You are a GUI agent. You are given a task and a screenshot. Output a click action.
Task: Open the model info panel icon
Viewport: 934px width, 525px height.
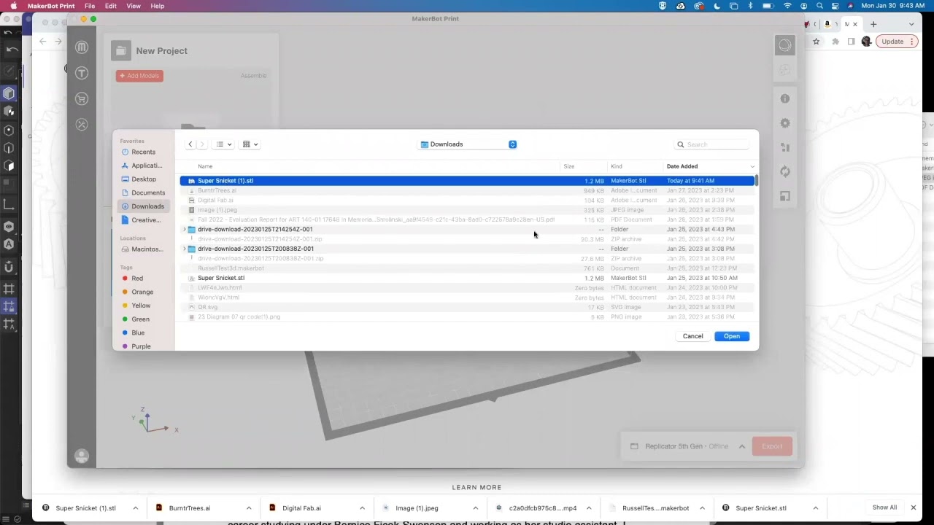785,98
